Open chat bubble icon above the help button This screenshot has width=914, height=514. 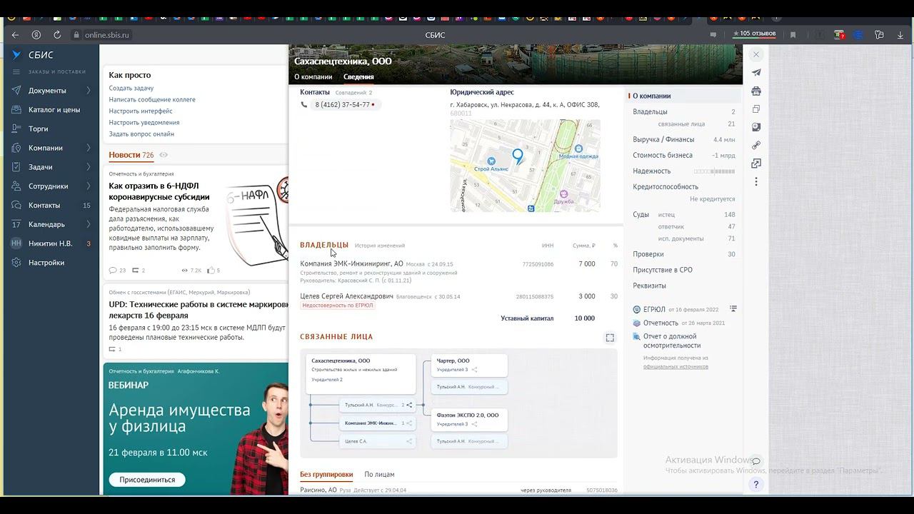click(756, 461)
